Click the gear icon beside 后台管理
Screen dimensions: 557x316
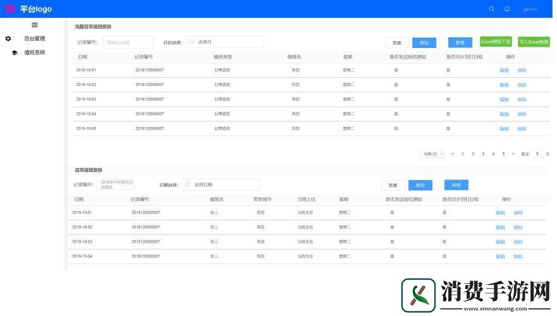[x=8, y=39]
